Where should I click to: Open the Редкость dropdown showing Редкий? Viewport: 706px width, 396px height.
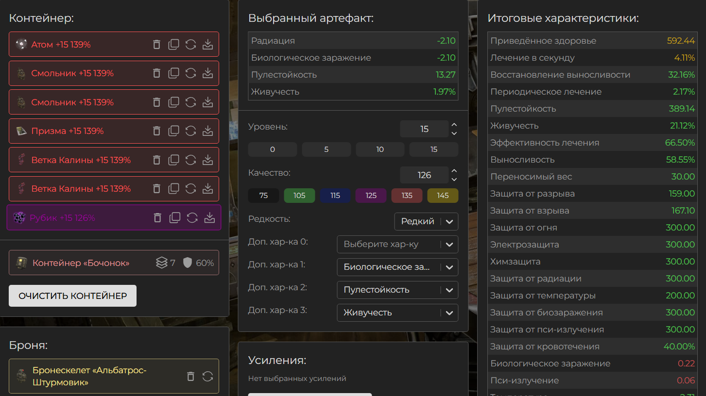(426, 221)
